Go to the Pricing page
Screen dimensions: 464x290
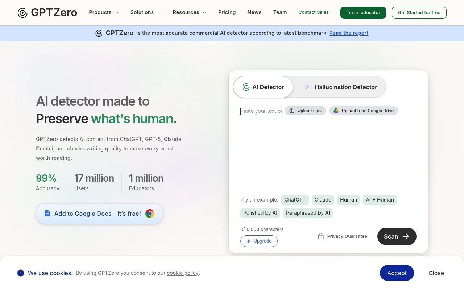pyautogui.click(x=227, y=12)
